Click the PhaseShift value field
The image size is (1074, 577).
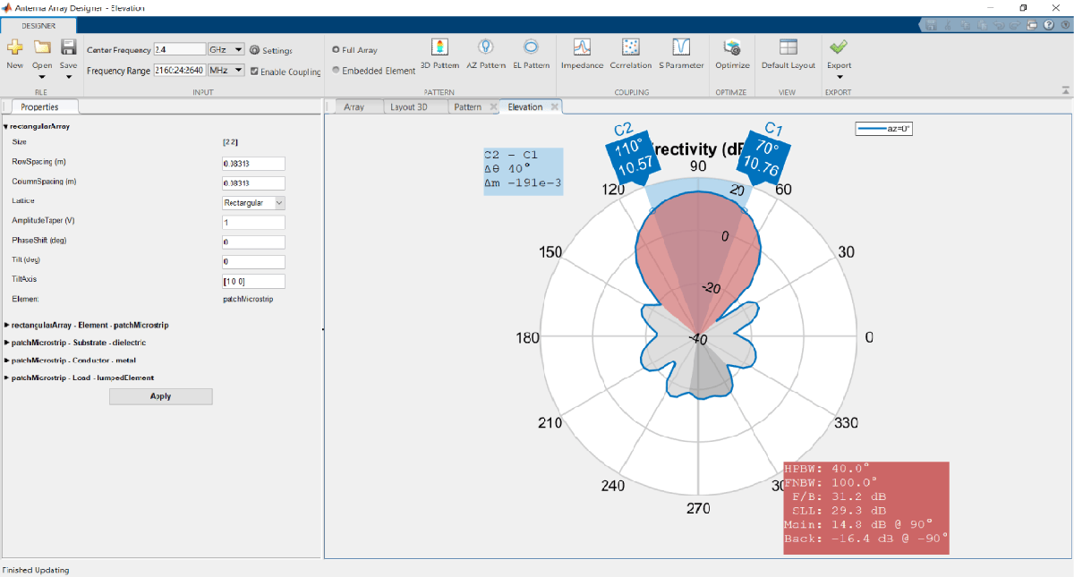(x=253, y=242)
